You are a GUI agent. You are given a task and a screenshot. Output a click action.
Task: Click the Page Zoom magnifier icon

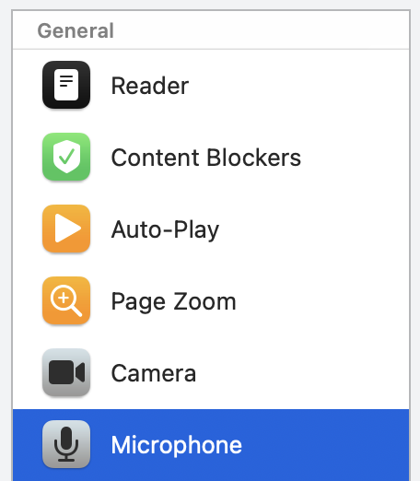pyautogui.click(x=66, y=300)
